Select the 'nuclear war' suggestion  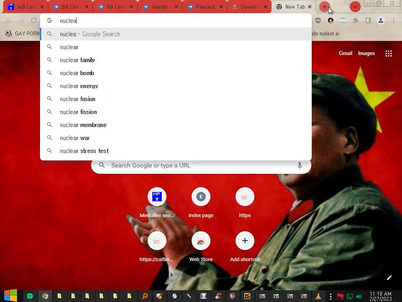point(176,138)
